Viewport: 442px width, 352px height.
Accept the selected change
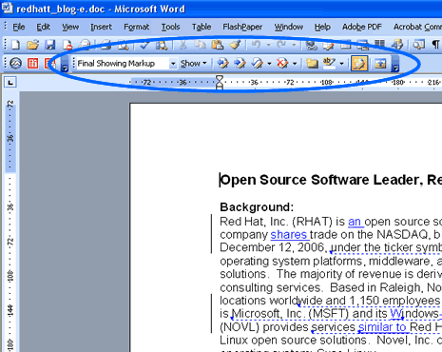click(257, 63)
